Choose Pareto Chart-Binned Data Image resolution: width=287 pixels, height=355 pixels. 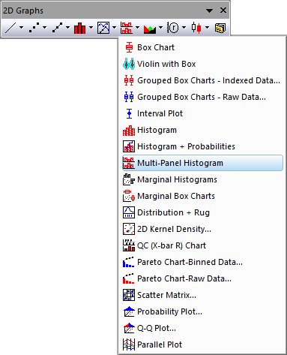click(202, 262)
